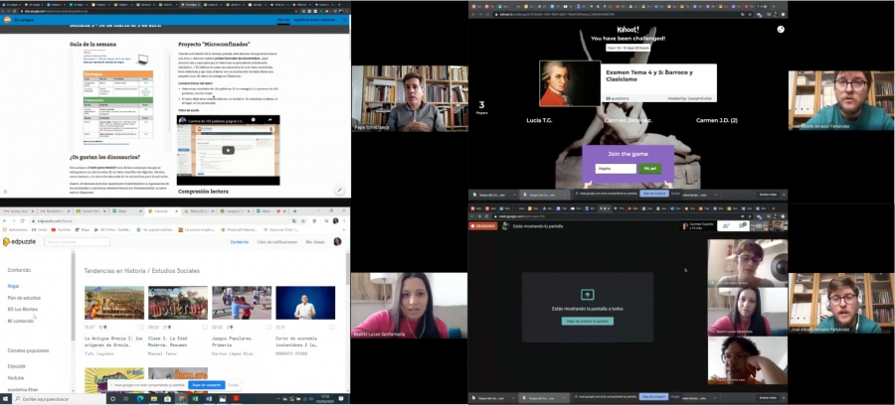Show hidden system tray icons

(x=278, y=399)
